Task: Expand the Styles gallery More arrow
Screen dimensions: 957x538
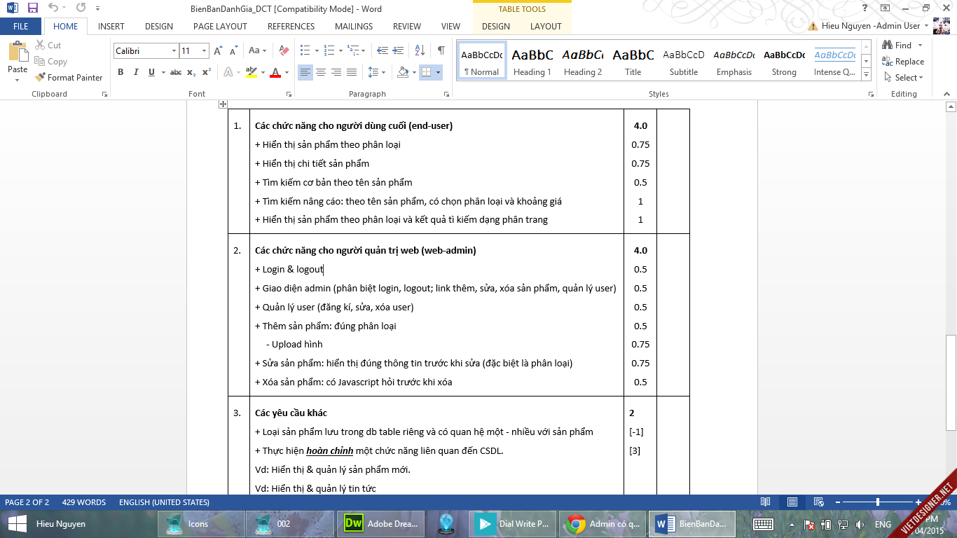Action: [867, 74]
